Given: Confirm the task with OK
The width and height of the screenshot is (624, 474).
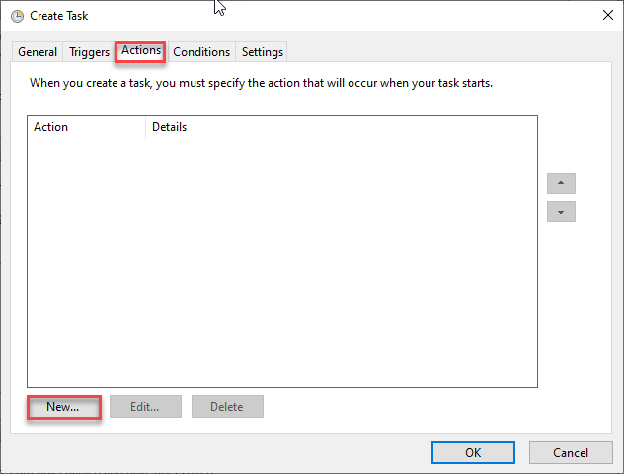Looking at the screenshot, I should pos(473,453).
